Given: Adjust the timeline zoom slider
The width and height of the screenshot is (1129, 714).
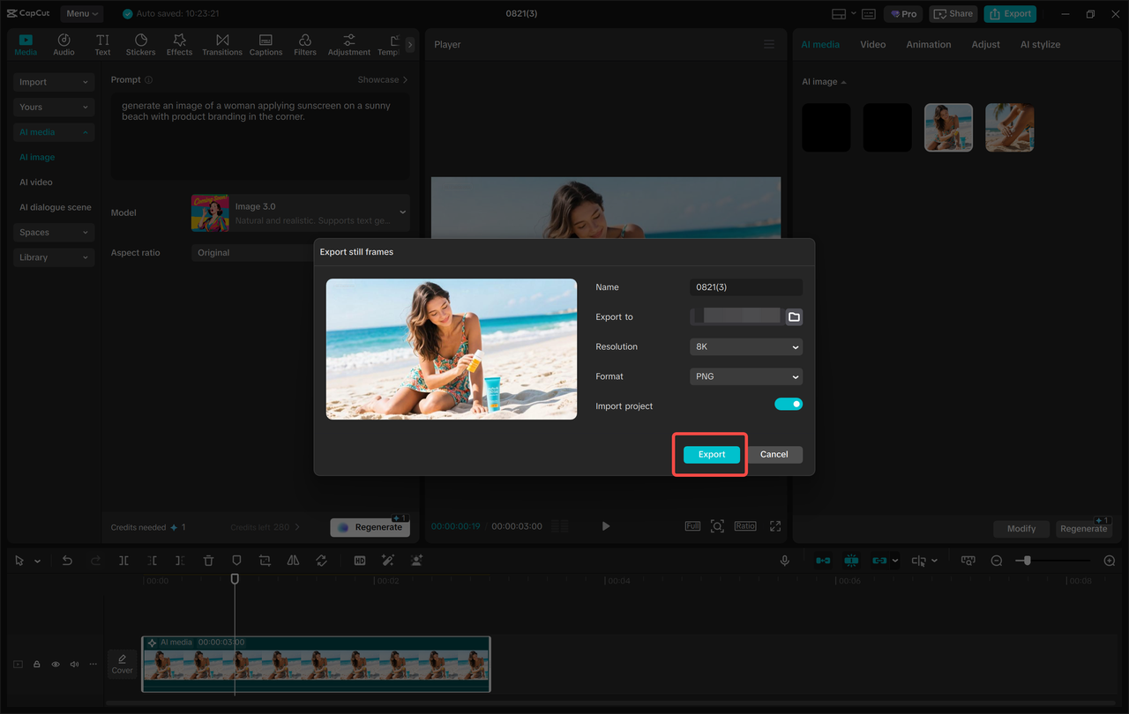Looking at the screenshot, I should point(1027,561).
